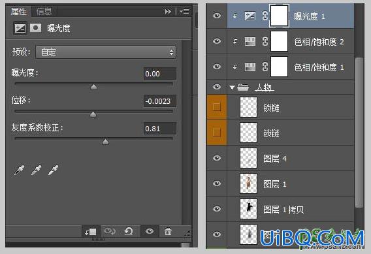
Task: Switch to the 属性 tab
Action: pyautogui.click(x=19, y=11)
